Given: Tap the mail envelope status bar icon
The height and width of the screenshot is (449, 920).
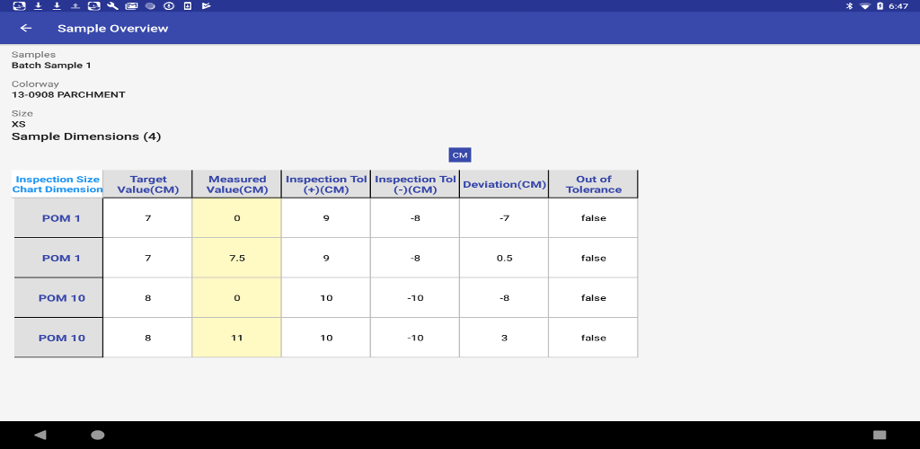Looking at the screenshot, I should tap(131, 6).
